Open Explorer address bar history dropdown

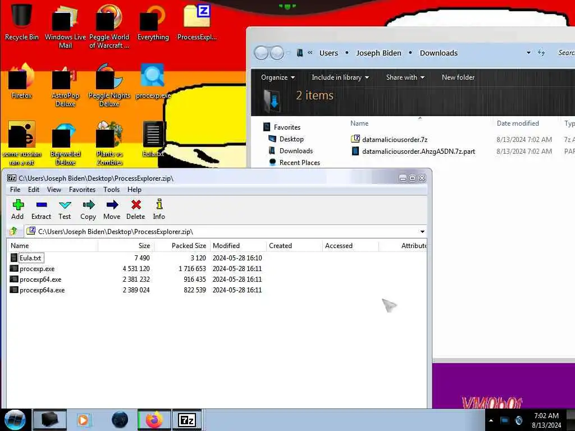(x=528, y=53)
